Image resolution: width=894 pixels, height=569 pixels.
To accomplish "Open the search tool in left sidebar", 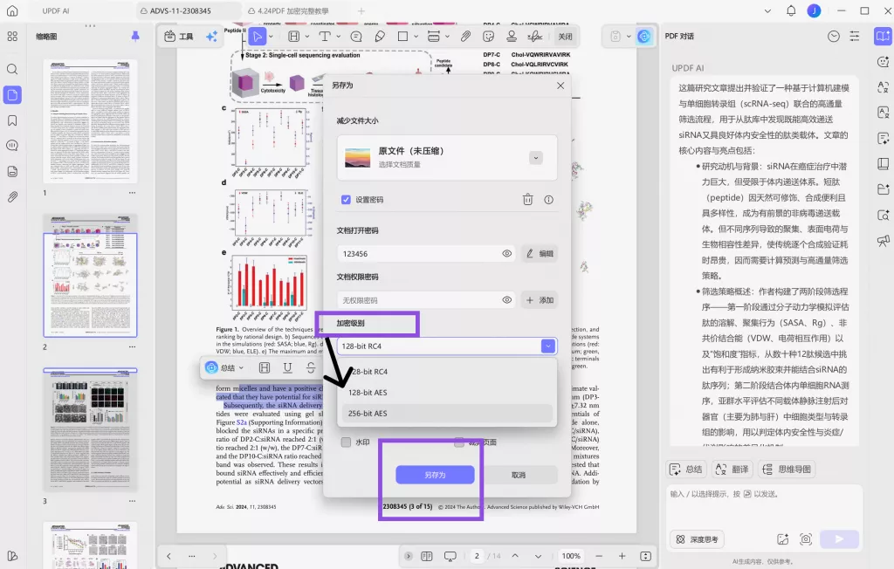I will click(x=12, y=69).
